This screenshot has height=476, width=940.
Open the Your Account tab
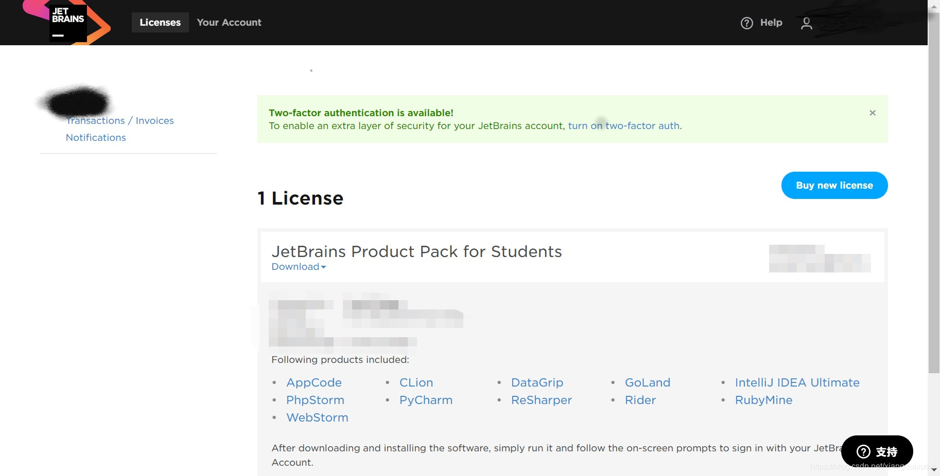(x=229, y=23)
